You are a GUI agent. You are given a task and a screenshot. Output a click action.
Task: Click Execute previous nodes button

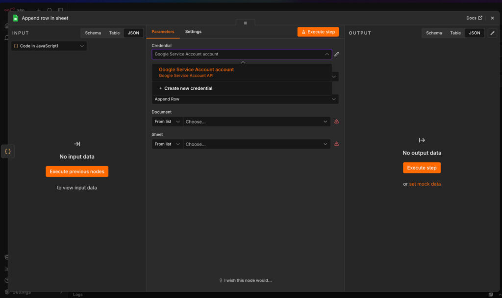[x=77, y=172]
